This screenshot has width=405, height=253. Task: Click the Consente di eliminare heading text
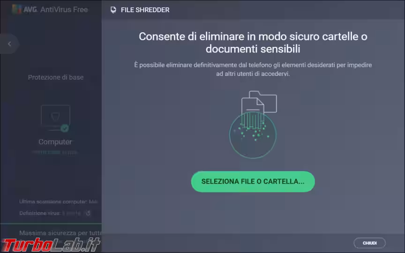pyautogui.click(x=253, y=43)
